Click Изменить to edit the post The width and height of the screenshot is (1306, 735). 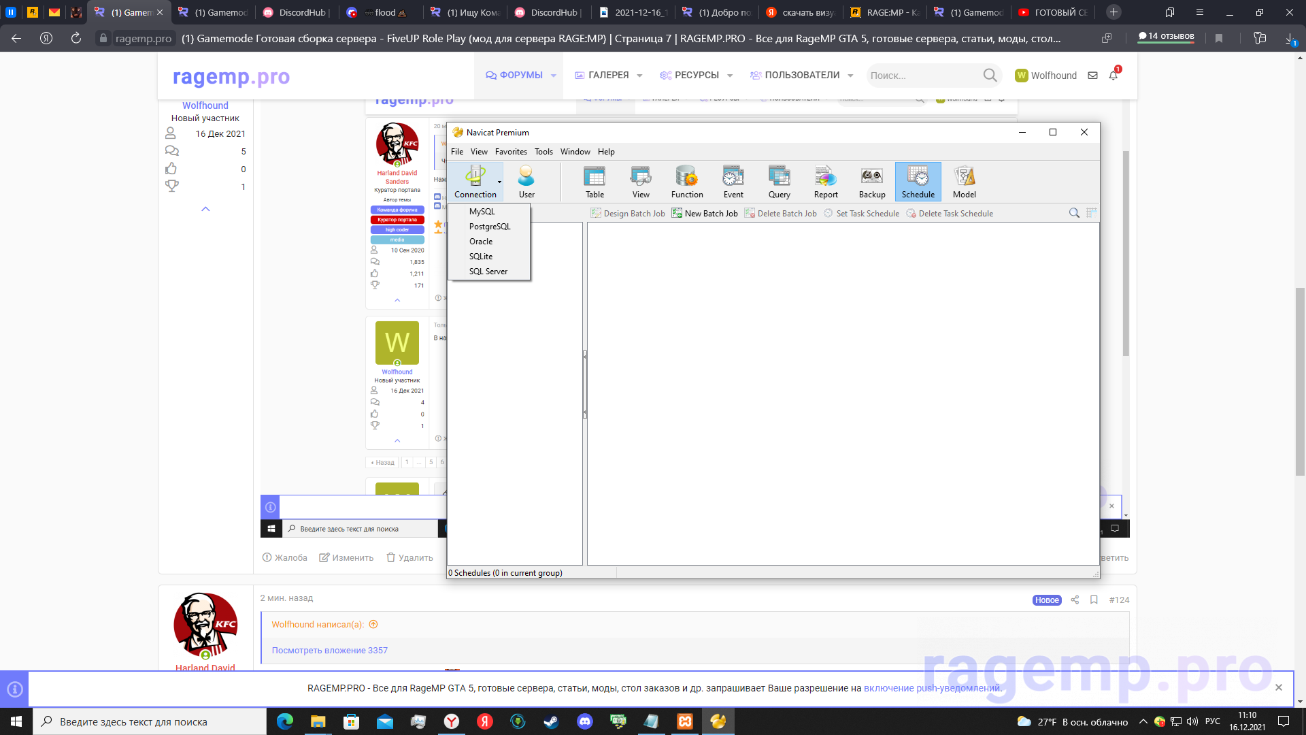(x=346, y=557)
